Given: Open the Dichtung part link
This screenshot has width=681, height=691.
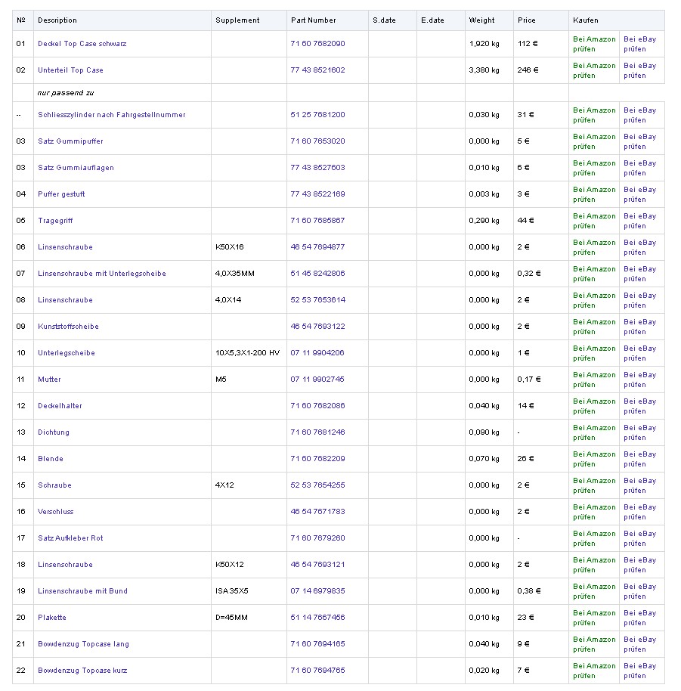Looking at the screenshot, I should click(x=54, y=432).
